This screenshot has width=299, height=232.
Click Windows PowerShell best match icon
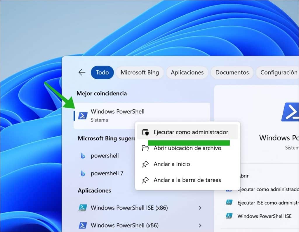[83, 116]
